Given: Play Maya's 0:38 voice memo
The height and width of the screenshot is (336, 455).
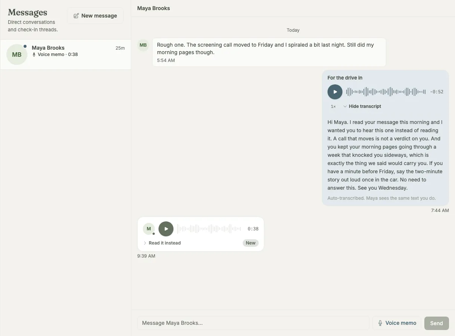Looking at the screenshot, I should click(x=166, y=229).
